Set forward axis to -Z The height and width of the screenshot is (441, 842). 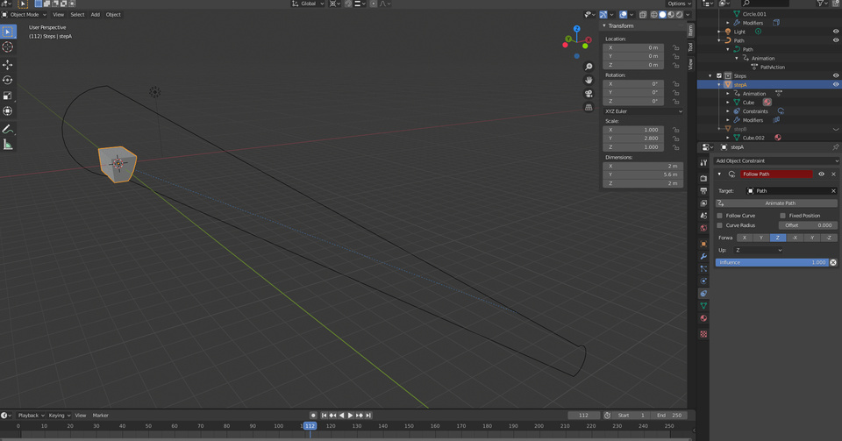829,238
